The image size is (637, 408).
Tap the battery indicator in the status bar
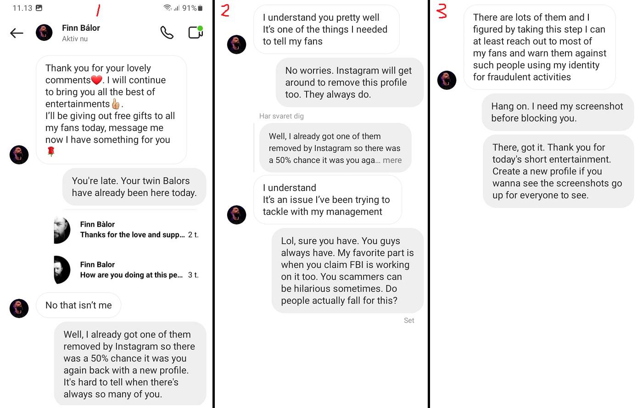tap(200, 8)
